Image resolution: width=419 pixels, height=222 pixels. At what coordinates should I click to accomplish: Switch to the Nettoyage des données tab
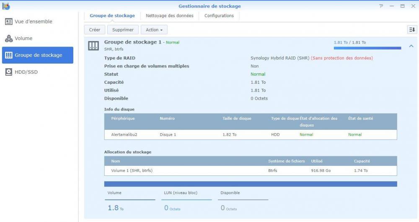(x=169, y=16)
